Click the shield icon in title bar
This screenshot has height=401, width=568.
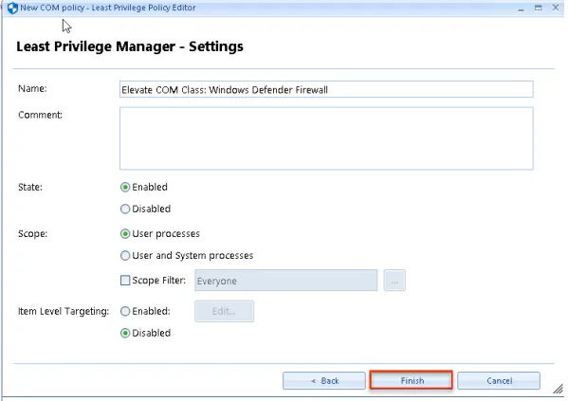coord(12,8)
